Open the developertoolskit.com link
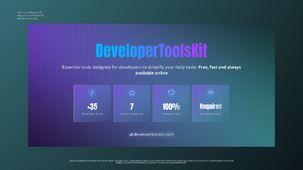The height and width of the screenshot is (170, 303). [151, 134]
